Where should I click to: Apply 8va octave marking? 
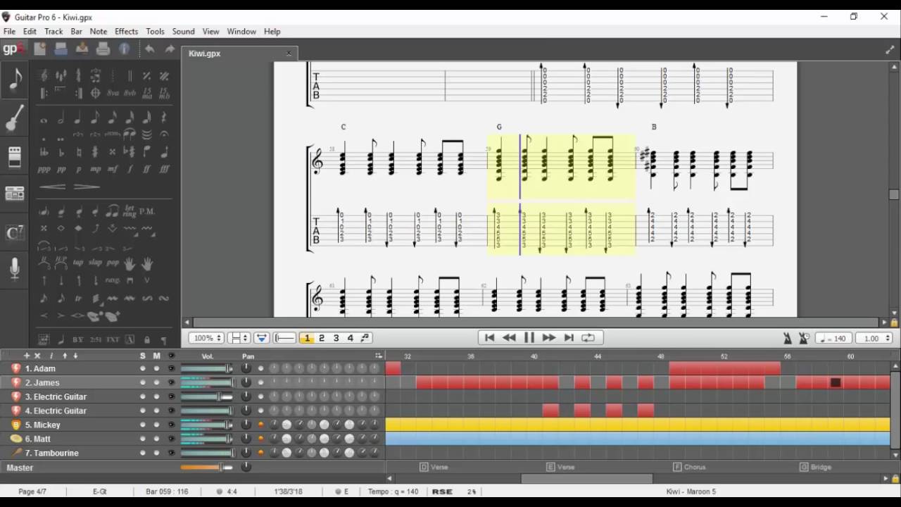click(x=113, y=93)
